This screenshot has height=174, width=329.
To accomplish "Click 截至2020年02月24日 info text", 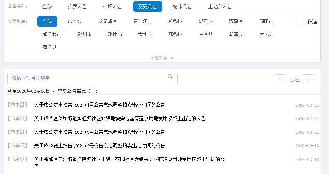I will (52, 91).
